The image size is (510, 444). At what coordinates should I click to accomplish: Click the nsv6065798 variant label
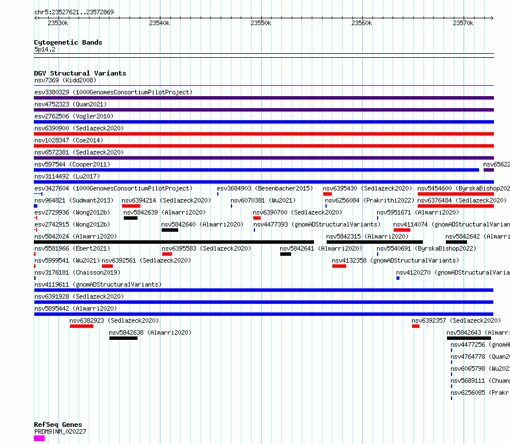(480, 368)
